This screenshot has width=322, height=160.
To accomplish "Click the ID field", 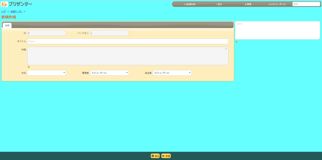I will point(47,33).
